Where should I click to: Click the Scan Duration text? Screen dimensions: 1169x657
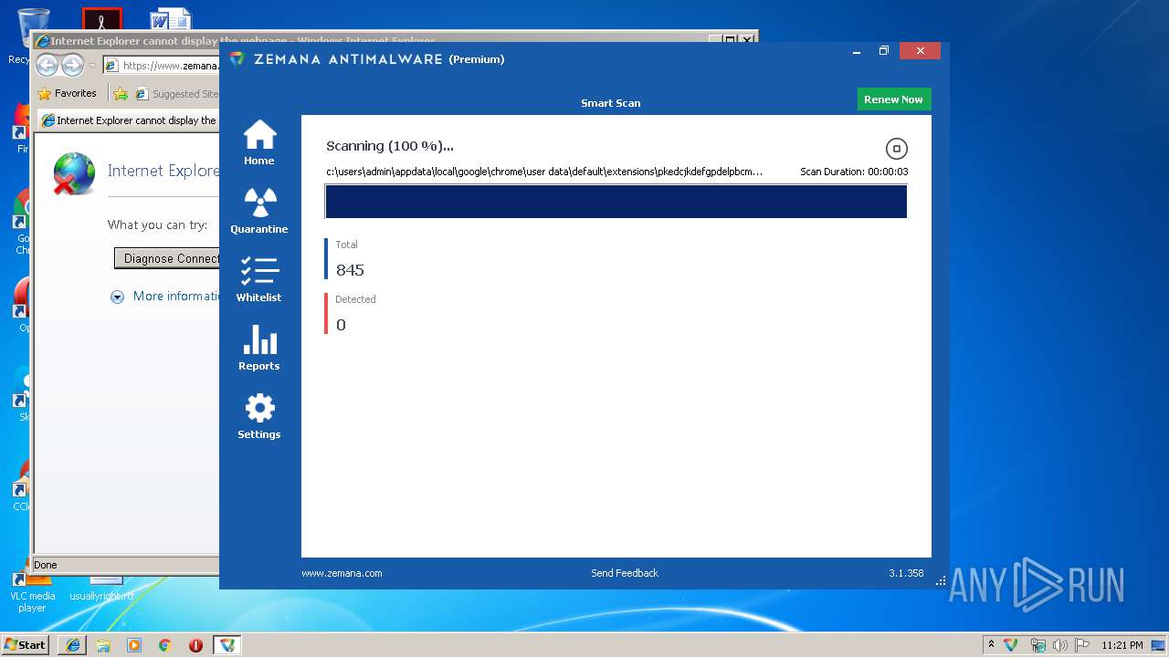click(x=854, y=172)
